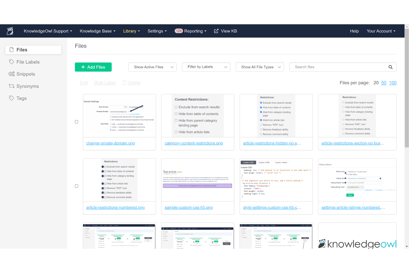Click the KnowledgeOwl owl logo
409x273 pixels.
pyautogui.click(x=10, y=31)
